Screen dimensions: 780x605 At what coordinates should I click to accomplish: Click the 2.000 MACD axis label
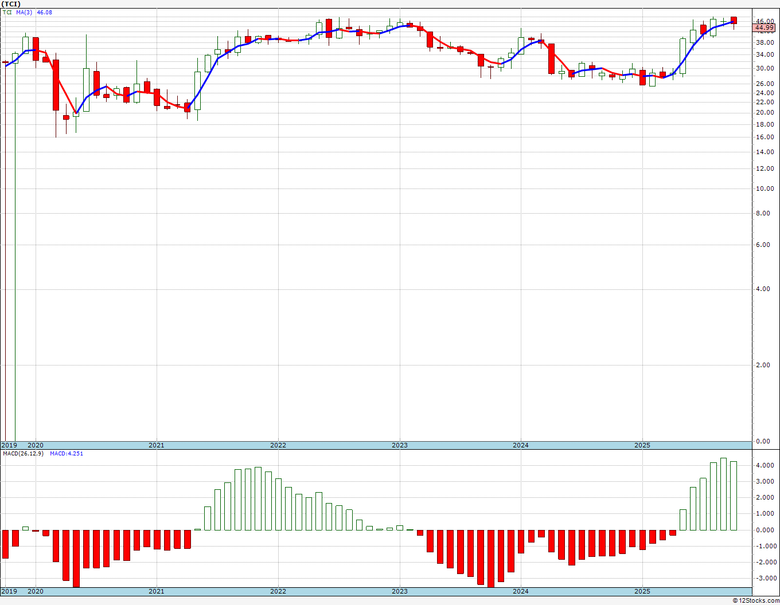pos(764,498)
